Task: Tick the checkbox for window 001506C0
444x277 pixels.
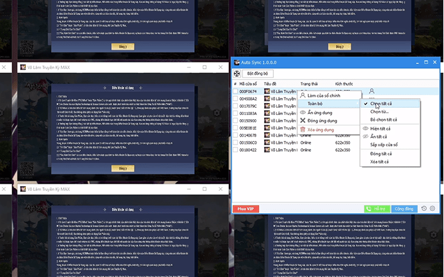Action: [x=235, y=143]
